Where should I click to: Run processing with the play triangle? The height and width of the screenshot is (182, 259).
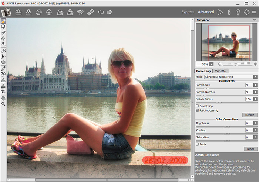(220, 12)
